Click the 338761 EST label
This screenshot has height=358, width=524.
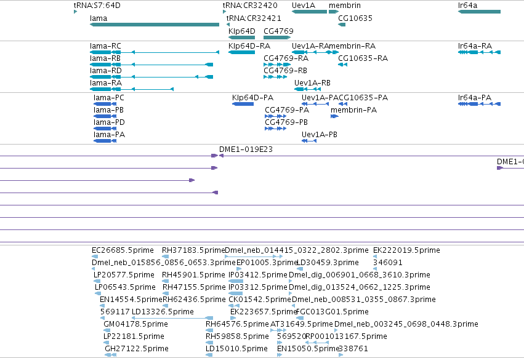pyautogui.click(x=353, y=349)
